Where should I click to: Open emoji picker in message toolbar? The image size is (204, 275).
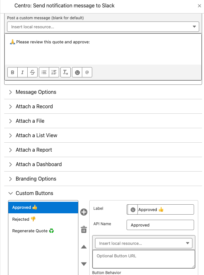tap(77, 72)
